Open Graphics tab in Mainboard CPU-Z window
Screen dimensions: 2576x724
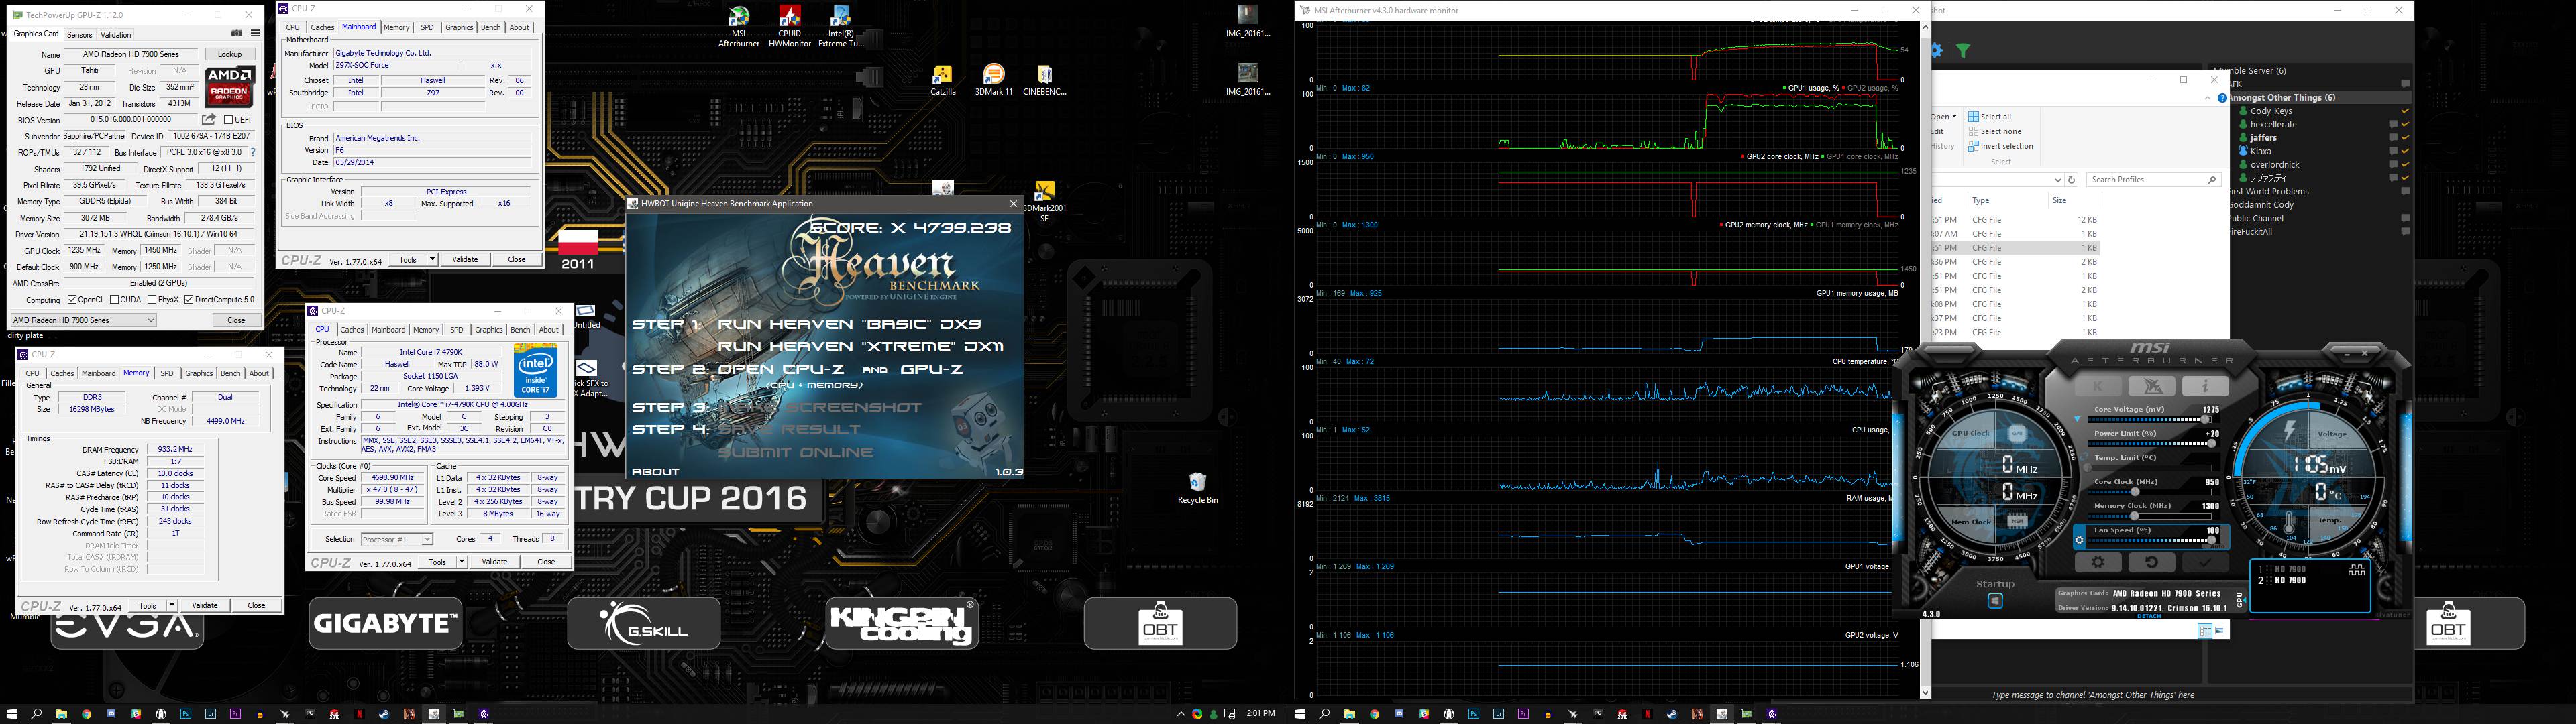click(459, 27)
